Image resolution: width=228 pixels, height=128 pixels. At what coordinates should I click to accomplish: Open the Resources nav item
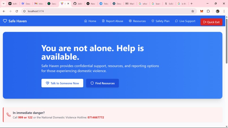137,21
